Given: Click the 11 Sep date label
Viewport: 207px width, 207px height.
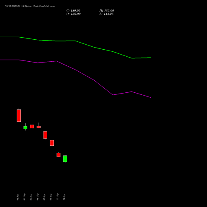Looking at the screenshot, I should coord(64,197).
